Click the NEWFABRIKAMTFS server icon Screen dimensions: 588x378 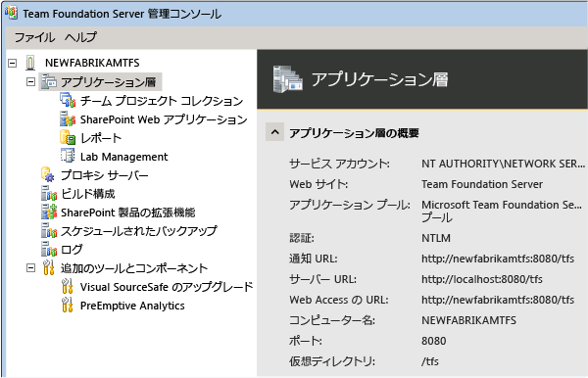30,63
